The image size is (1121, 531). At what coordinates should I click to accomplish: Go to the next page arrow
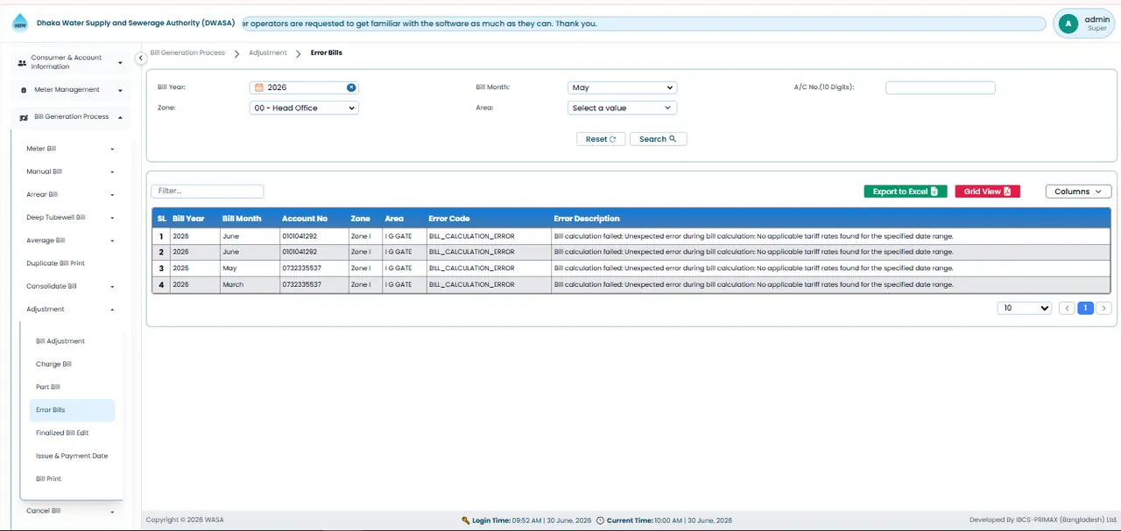click(x=1103, y=308)
